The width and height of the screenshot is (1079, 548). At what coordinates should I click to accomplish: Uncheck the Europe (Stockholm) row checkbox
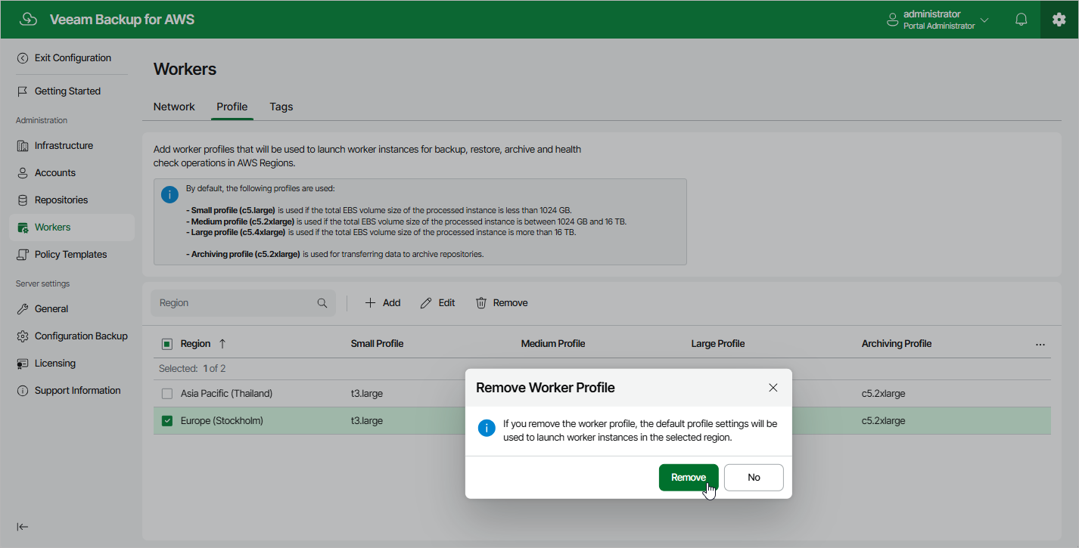pyautogui.click(x=167, y=421)
